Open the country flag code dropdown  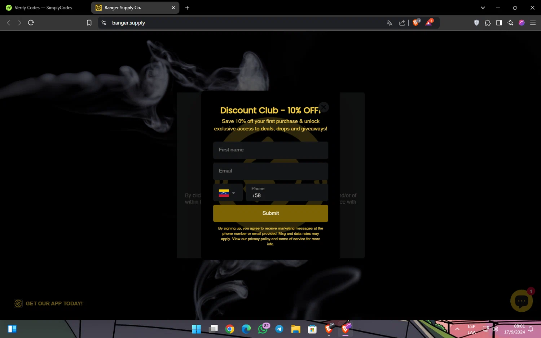[x=228, y=193]
